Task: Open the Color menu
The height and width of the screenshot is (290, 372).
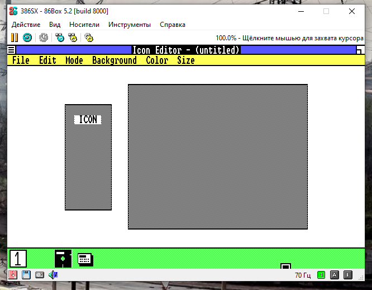Action: coord(157,60)
